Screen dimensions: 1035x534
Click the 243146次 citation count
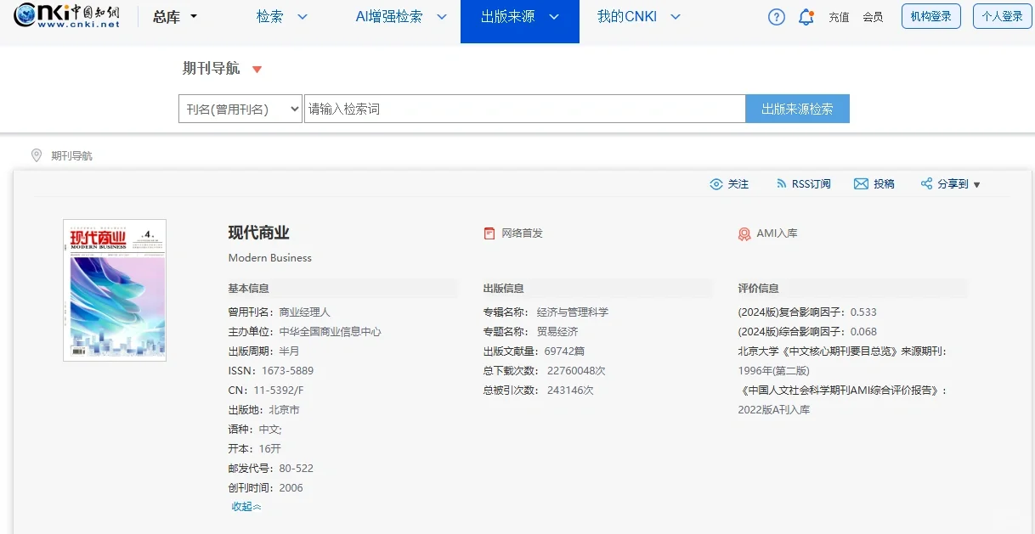tap(570, 391)
